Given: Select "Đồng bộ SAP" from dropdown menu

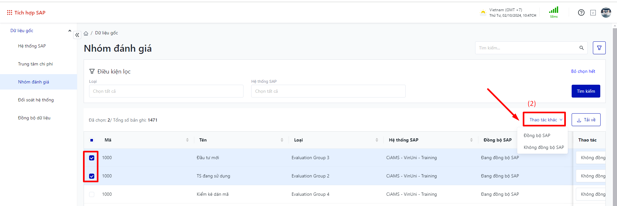Looking at the screenshot, I should 537,135.
